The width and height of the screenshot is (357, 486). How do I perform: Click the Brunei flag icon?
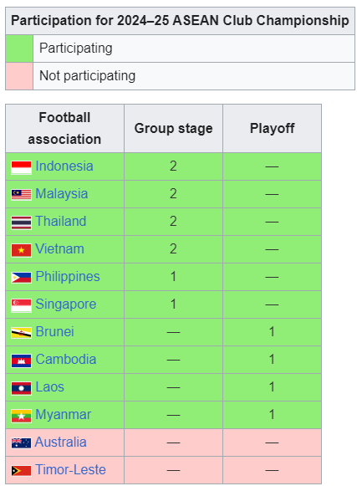click(21, 333)
